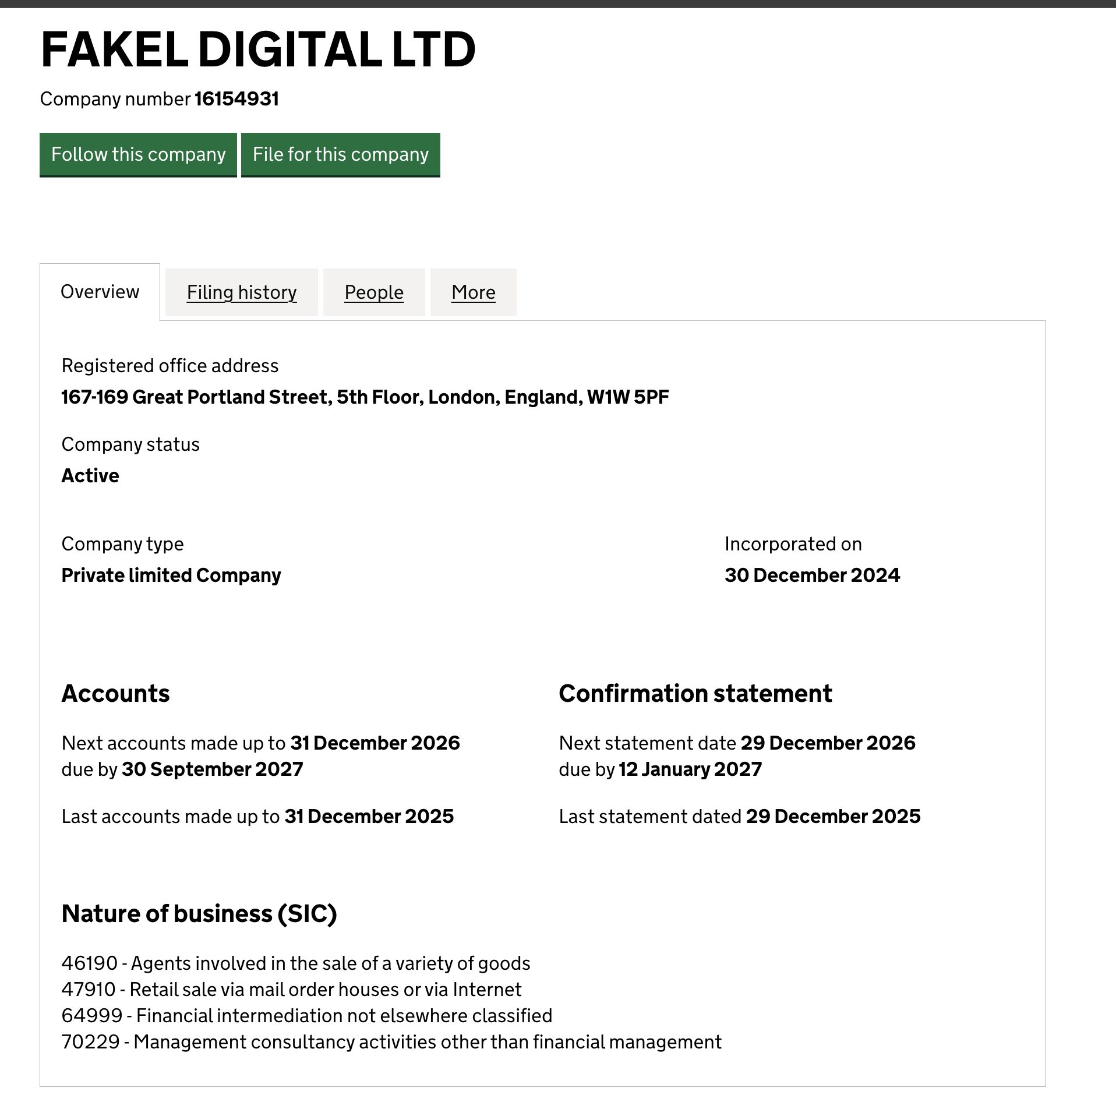Image resolution: width=1116 pixels, height=1116 pixels.
Task: Open File for this company
Action: 340,154
